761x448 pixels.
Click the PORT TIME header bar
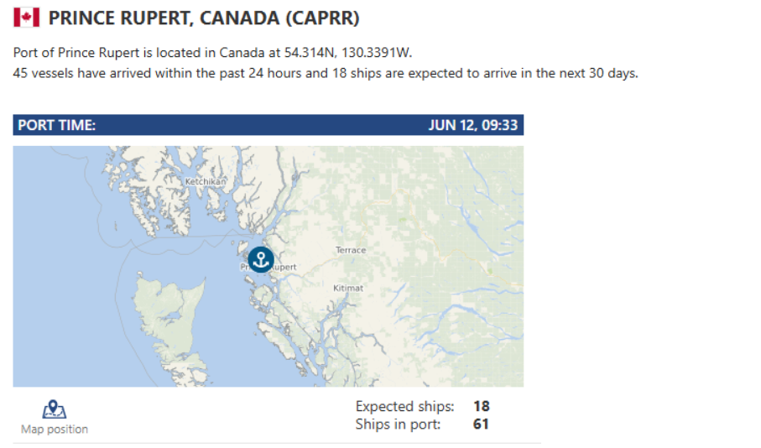pos(268,125)
